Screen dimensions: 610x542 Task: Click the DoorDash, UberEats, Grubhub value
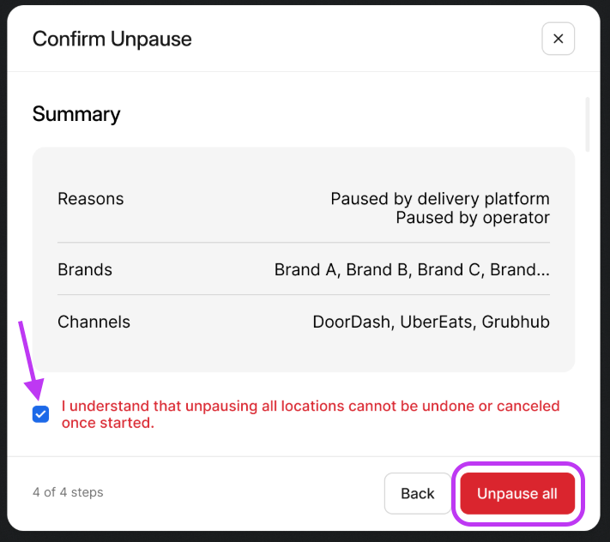(x=431, y=322)
